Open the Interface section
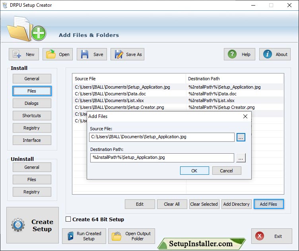 (32, 140)
